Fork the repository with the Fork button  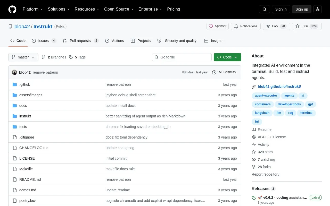[276, 26]
